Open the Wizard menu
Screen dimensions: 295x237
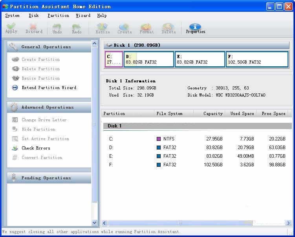(83, 16)
